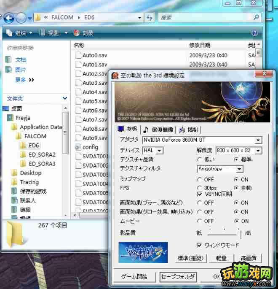Image resolution: width=278 pixels, height=289 pixels.
Task: Click the config file icon
Action: click(78, 147)
